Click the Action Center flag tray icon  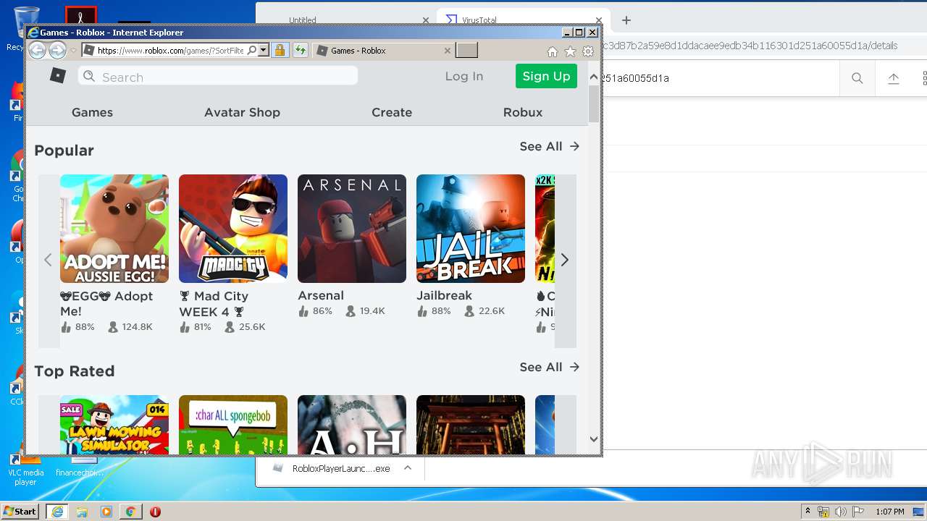point(858,512)
